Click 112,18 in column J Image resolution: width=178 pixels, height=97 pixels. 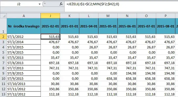tap(50, 94)
